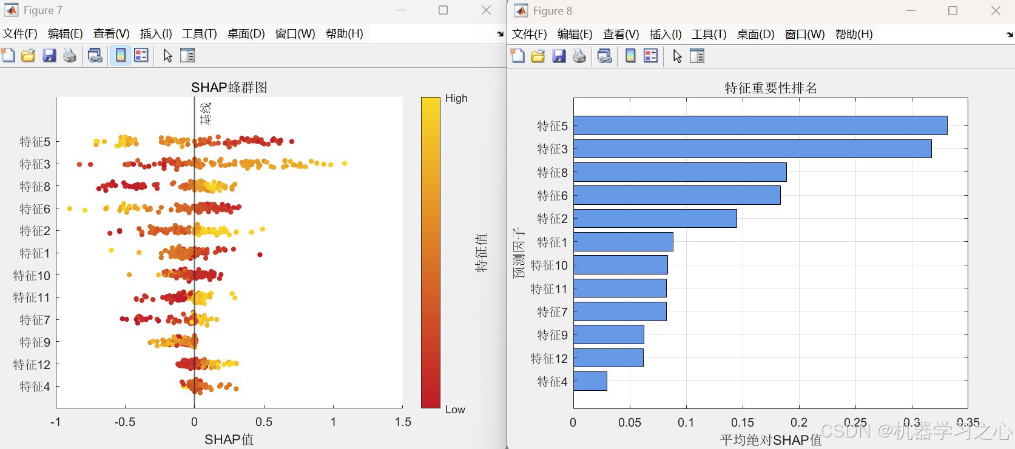1015x449 pixels.
Task: Select the 特征3 bar in Figure 8
Action: 752,148
